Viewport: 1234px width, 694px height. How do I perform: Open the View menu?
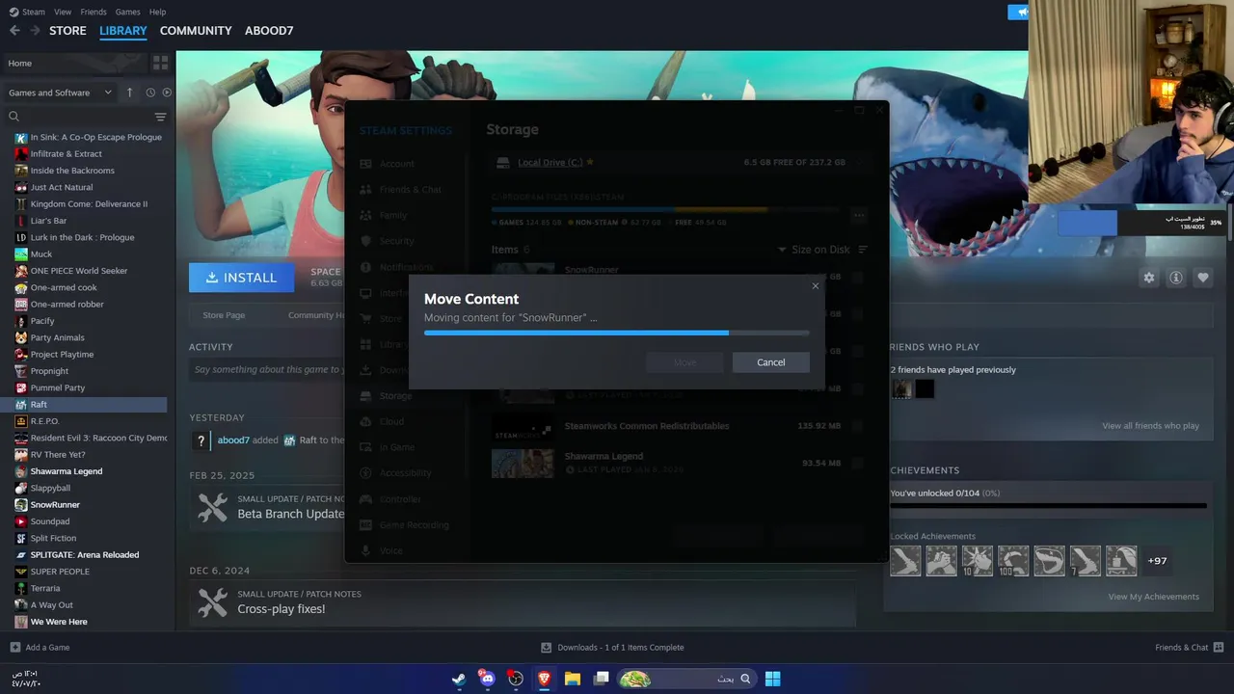[x=63, y=12]
